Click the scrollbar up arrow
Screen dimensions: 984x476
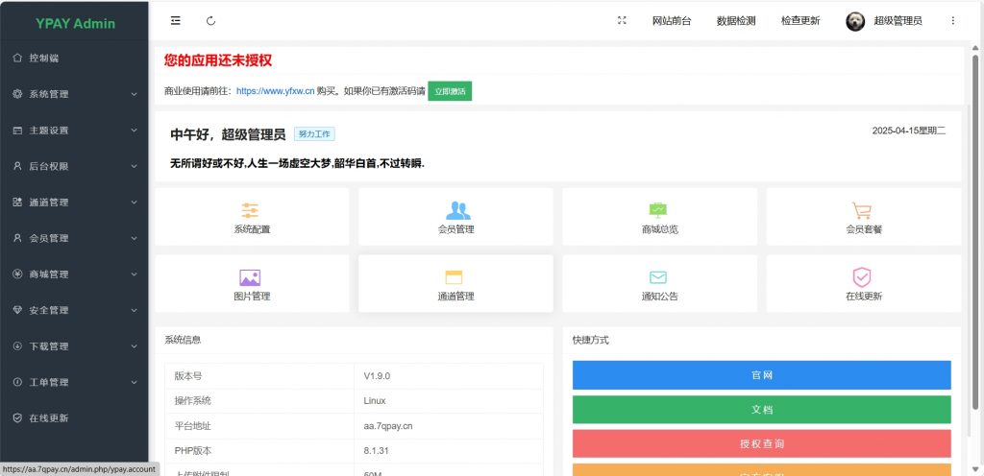[x=975, y=48]
